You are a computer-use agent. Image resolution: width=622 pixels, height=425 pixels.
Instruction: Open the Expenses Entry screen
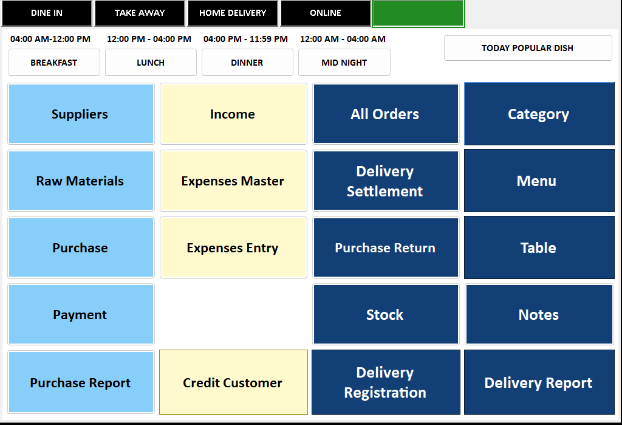[x=233, y=247]
